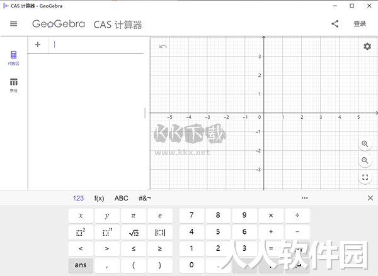Tap the less-than-or-equal key
This screenshot has height=276, width=378.
pyautogui.click(x=134, y=248)
